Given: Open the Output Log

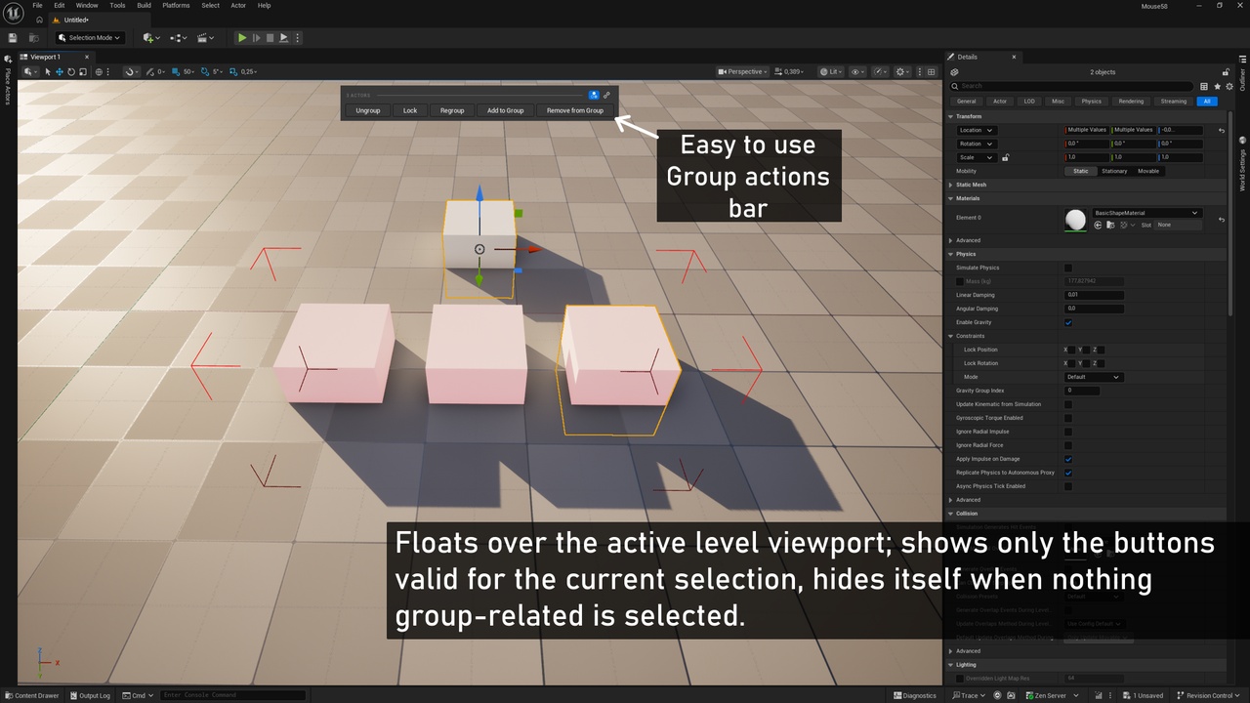Looking at the screenshot, I should coord(89,695).
